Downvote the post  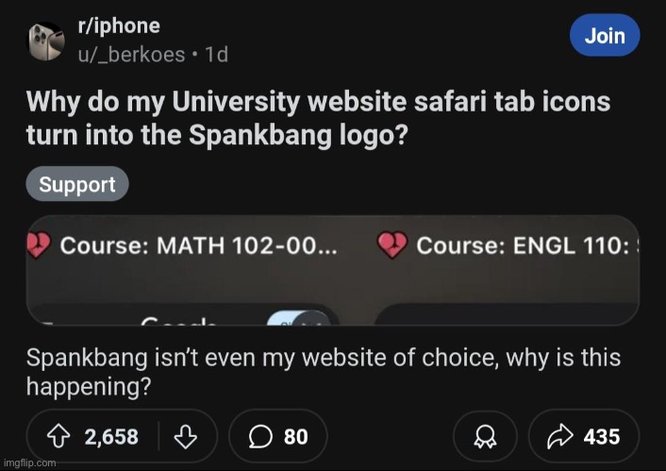click(188, 436)
